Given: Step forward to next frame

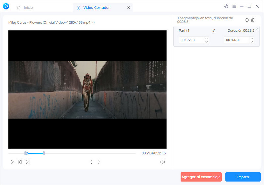Looking at the screenshot, I should coord(28,162).
